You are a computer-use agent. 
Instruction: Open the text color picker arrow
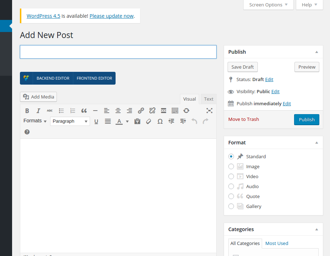pyautogui.click(x=127, y=121)
